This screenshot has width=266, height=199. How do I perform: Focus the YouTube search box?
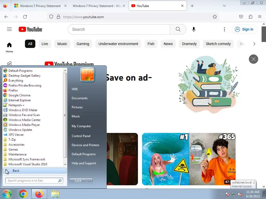(119, 29)
